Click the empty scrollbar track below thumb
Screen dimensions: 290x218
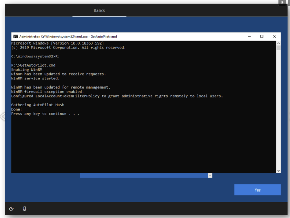[x=278, y=110]
